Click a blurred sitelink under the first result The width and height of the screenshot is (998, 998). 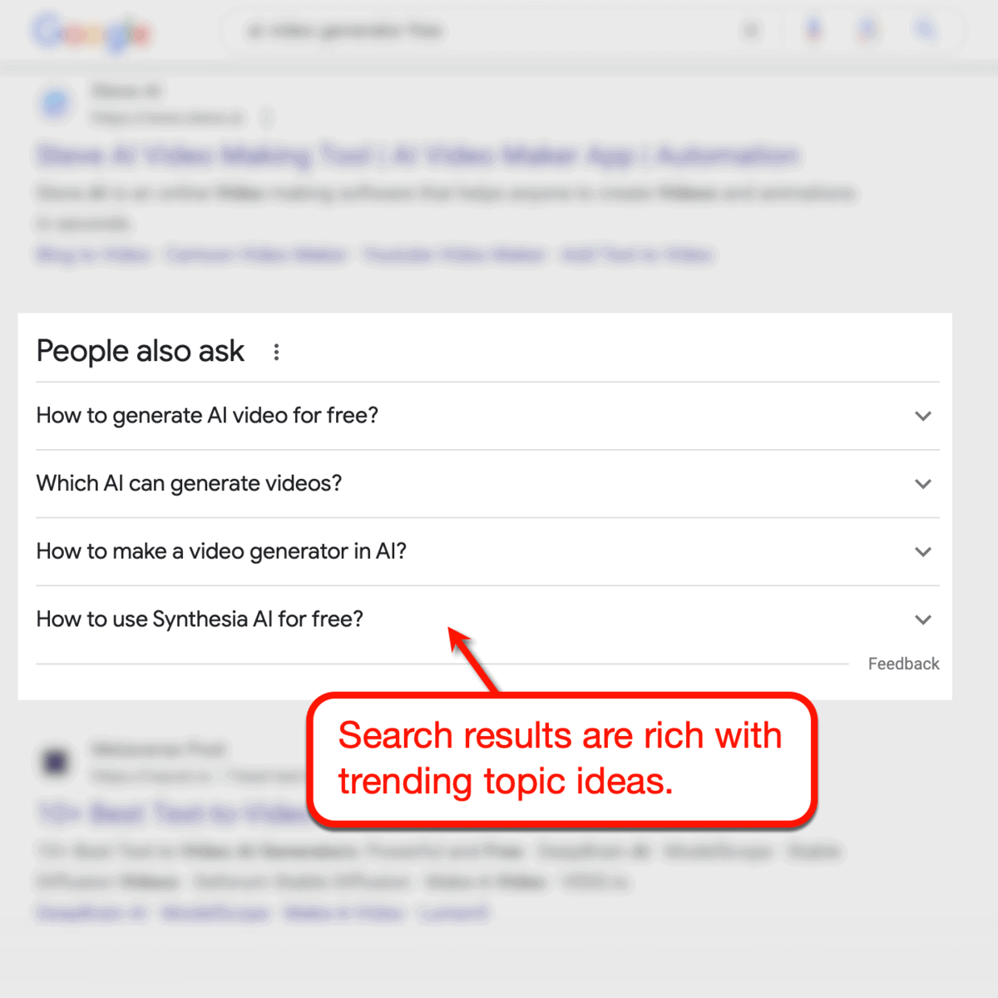(x=91, y=255)
